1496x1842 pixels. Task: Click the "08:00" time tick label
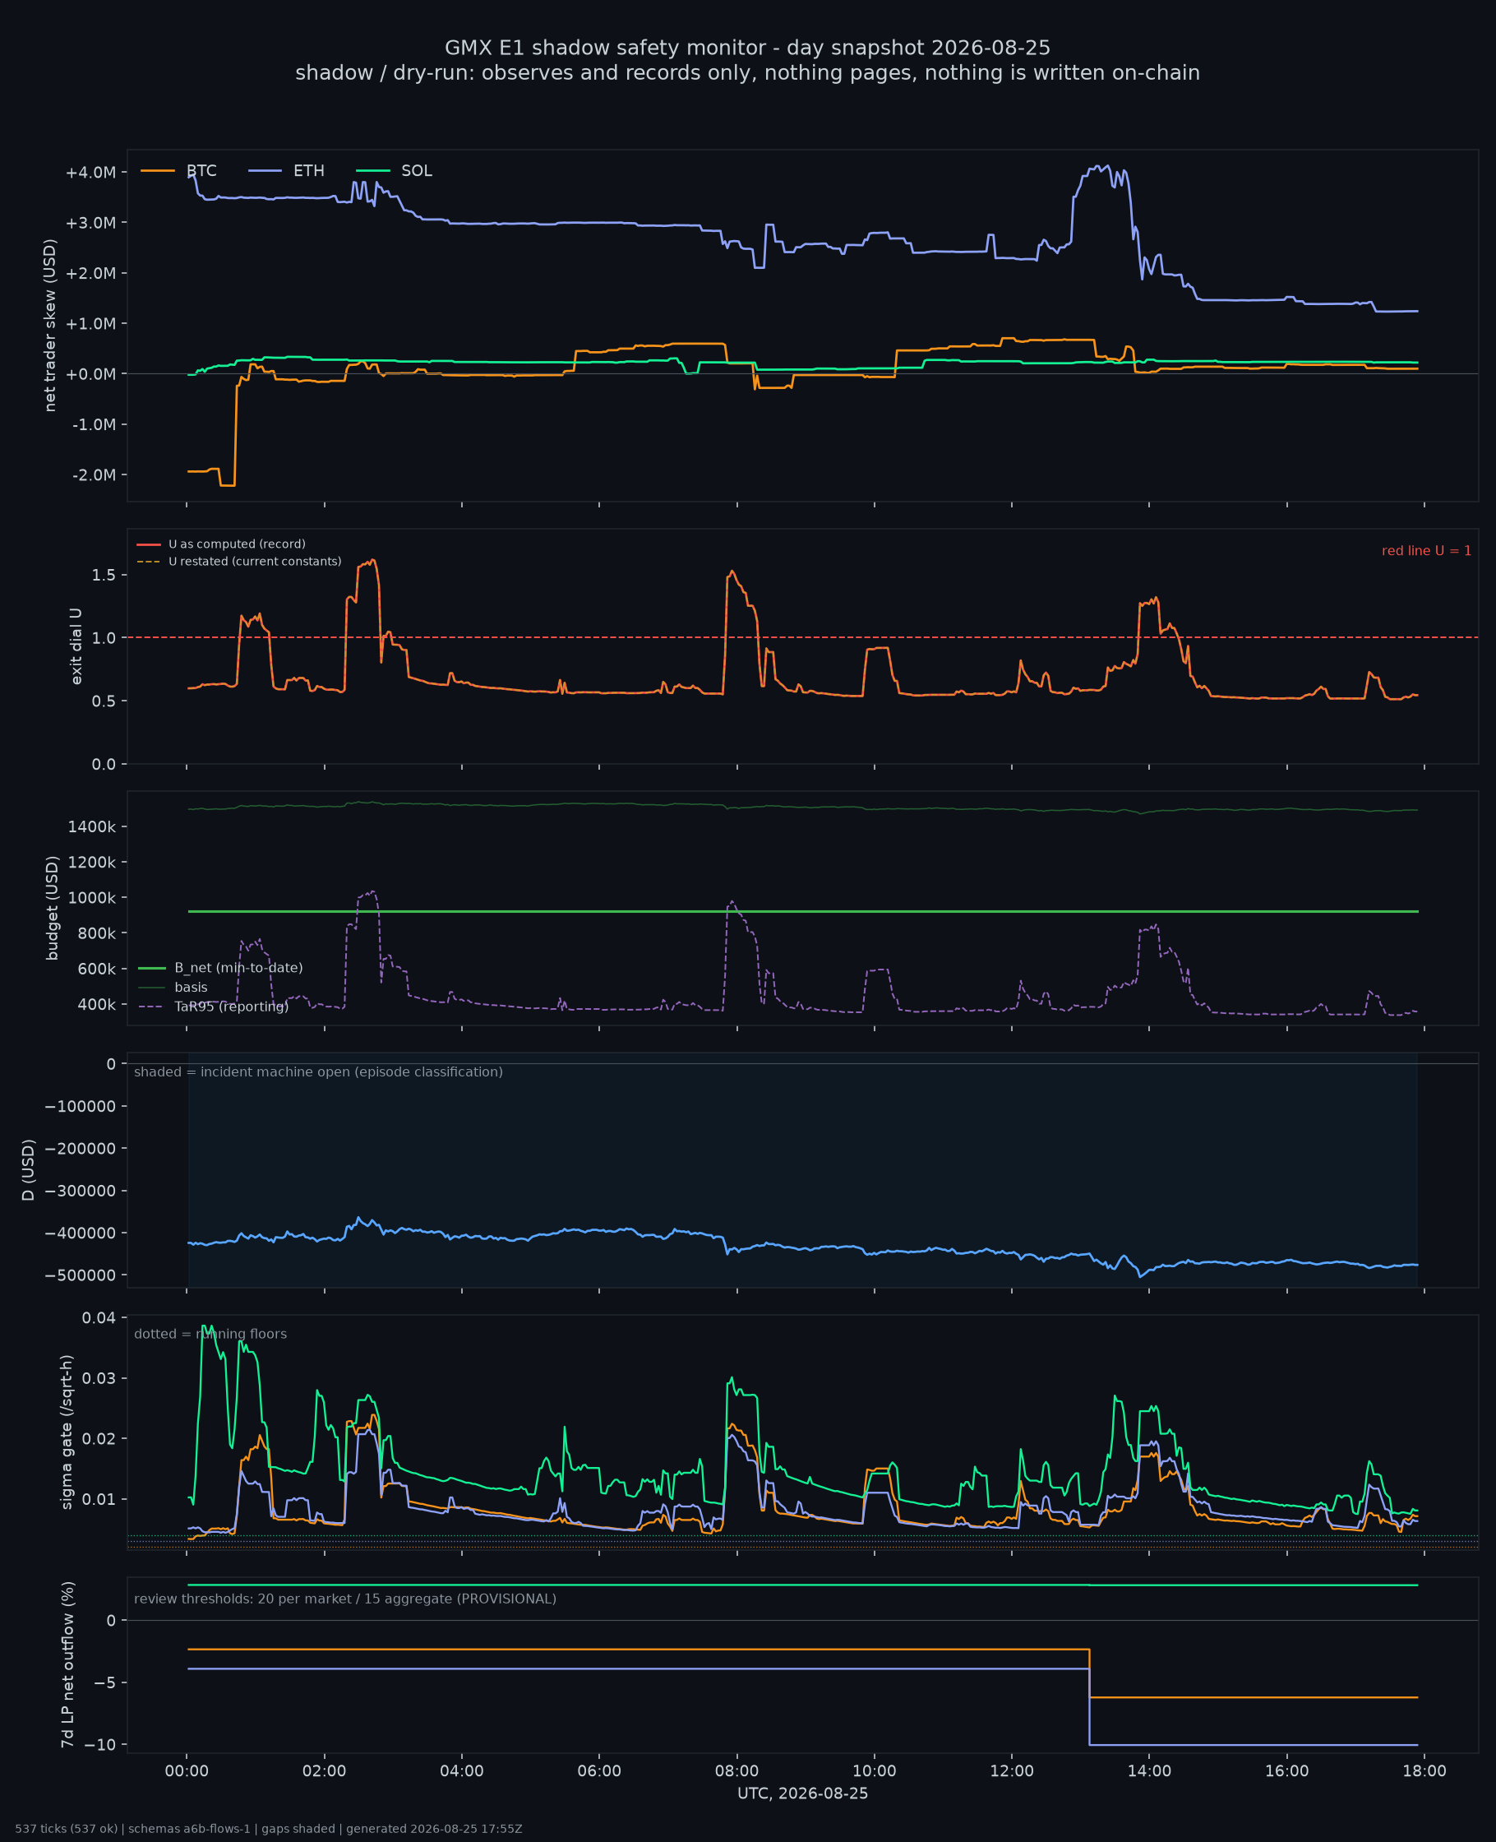coord(736,1771)
